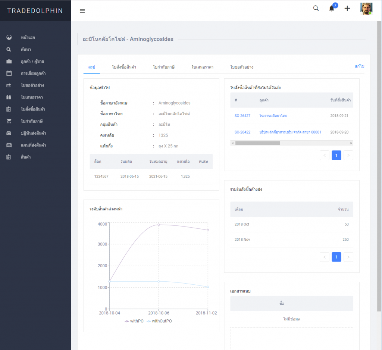The image size is (382, 350).
Task: Click the page vertical scrollbar
Action: [379, 166]
